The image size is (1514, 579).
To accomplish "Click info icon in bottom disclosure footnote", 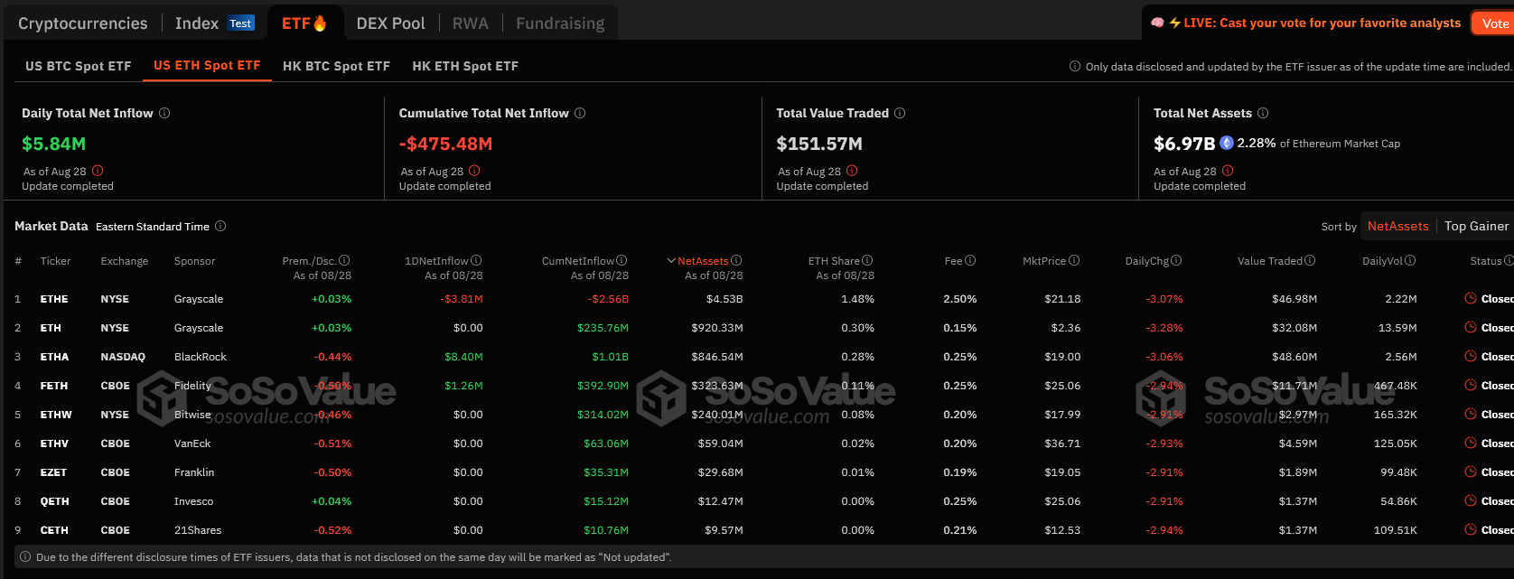I will pyautogui.click(x=25, y=556).
